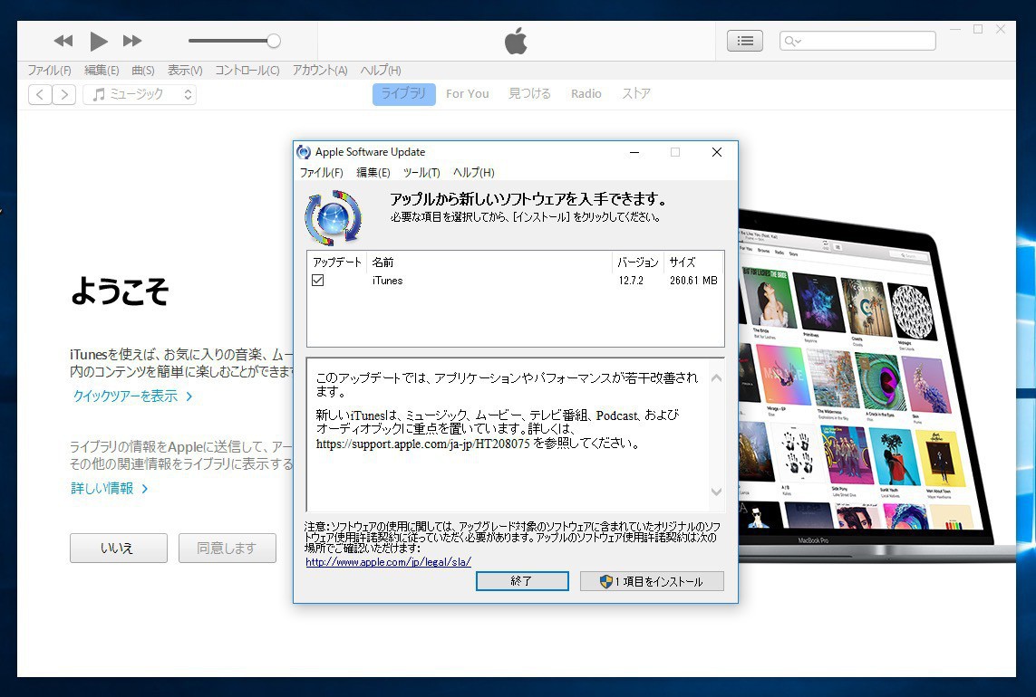Expand the search field magnifier dropdown
This screenshot has width=1036, height=697.
pos(792,41)
